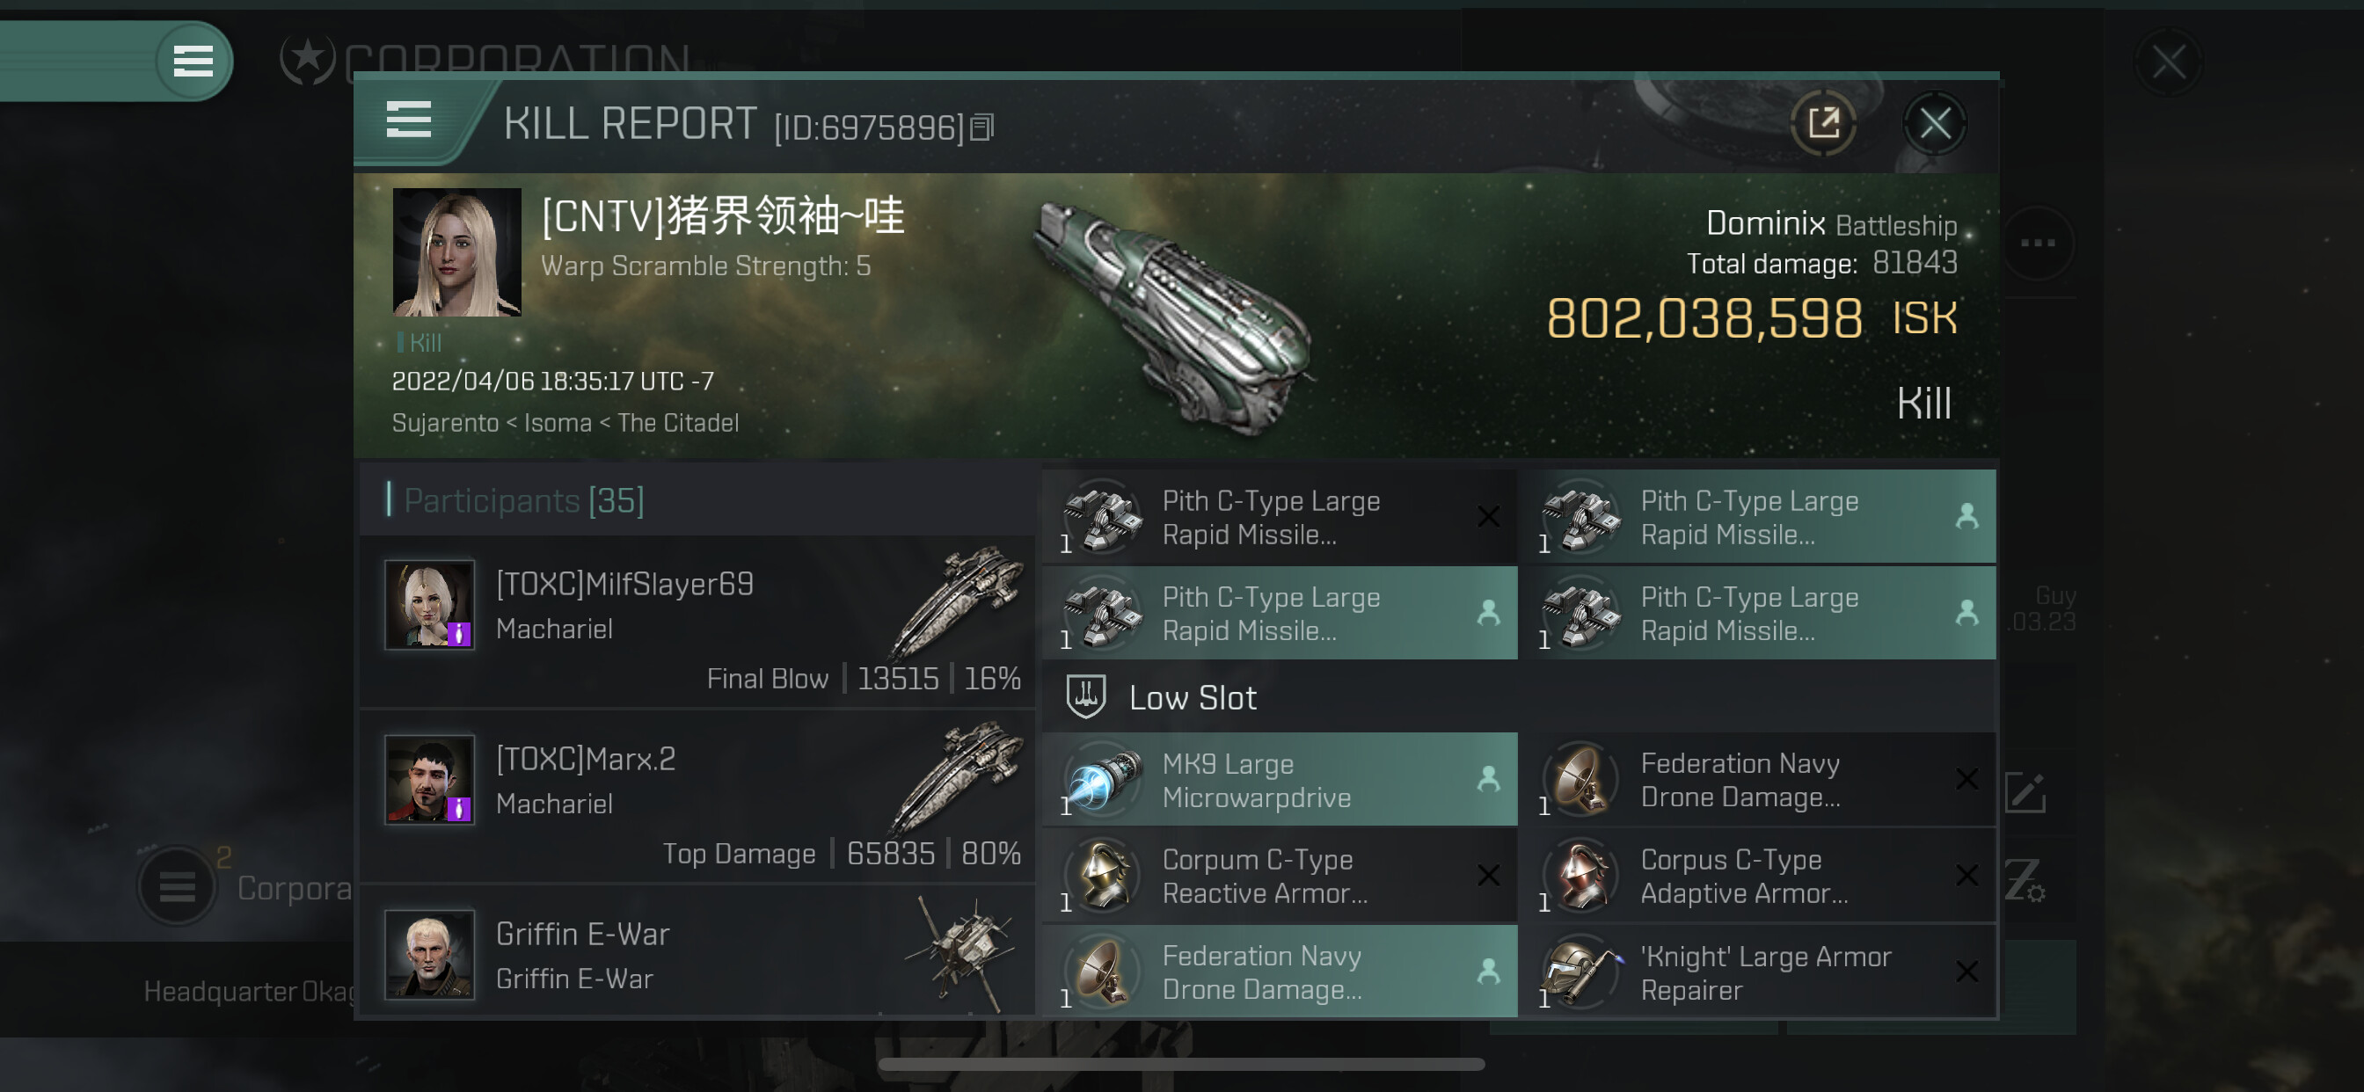The width and height of the screenshot is (2364, 1092).
Task: Open MilfSlayer69 participant entry
Action: tap(697, 623)
